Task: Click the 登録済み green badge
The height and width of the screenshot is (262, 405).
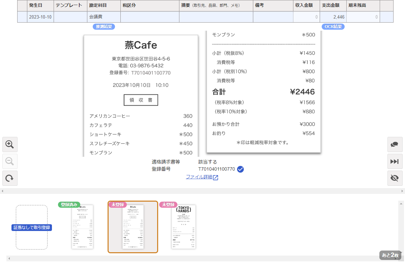Action: pos(69,205)
